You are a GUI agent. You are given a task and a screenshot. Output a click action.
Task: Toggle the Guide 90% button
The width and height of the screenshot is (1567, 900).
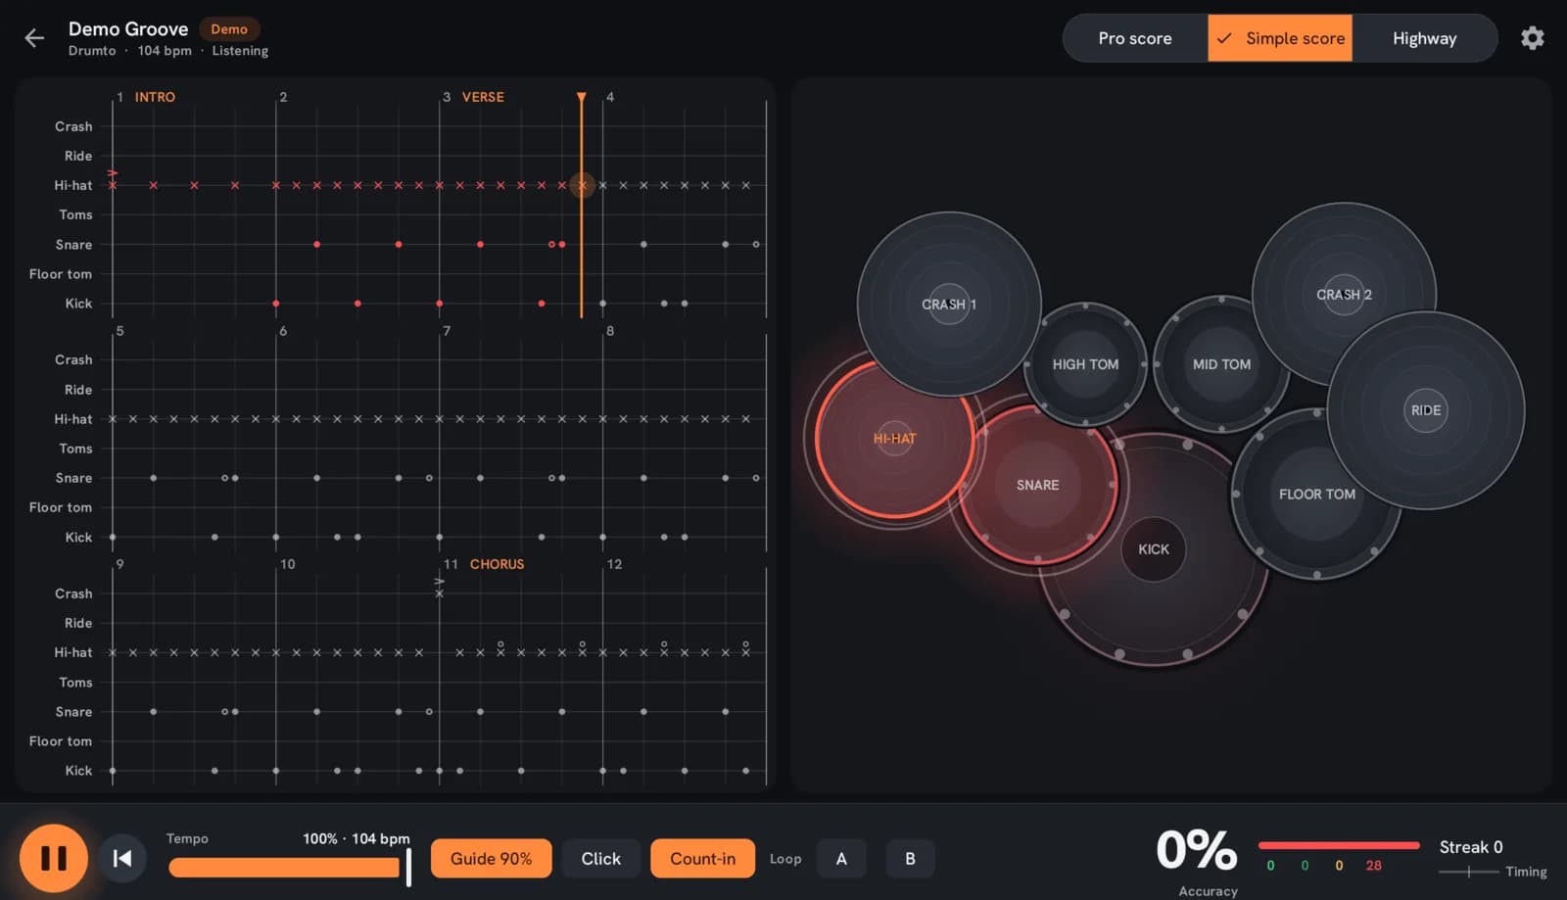coord(491,858)
